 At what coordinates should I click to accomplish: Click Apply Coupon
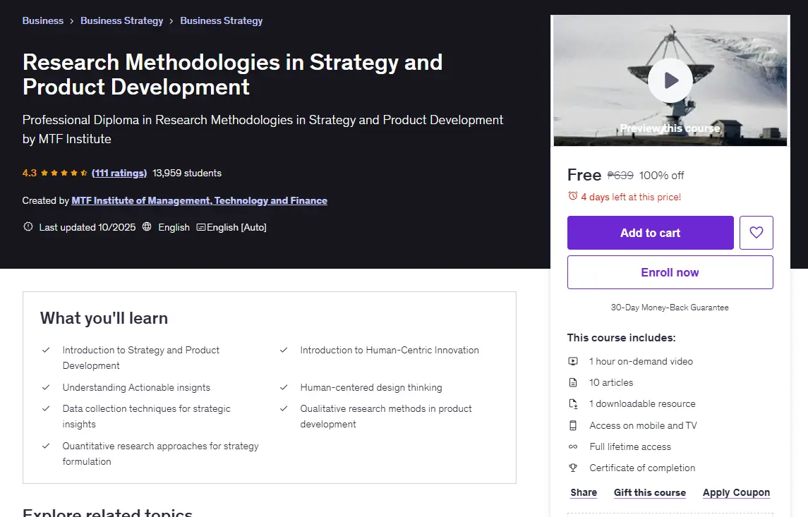coord(736,492)
